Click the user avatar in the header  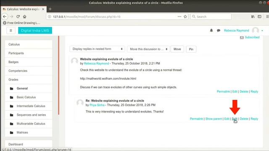pyautogui.click(x=255, y=31)
